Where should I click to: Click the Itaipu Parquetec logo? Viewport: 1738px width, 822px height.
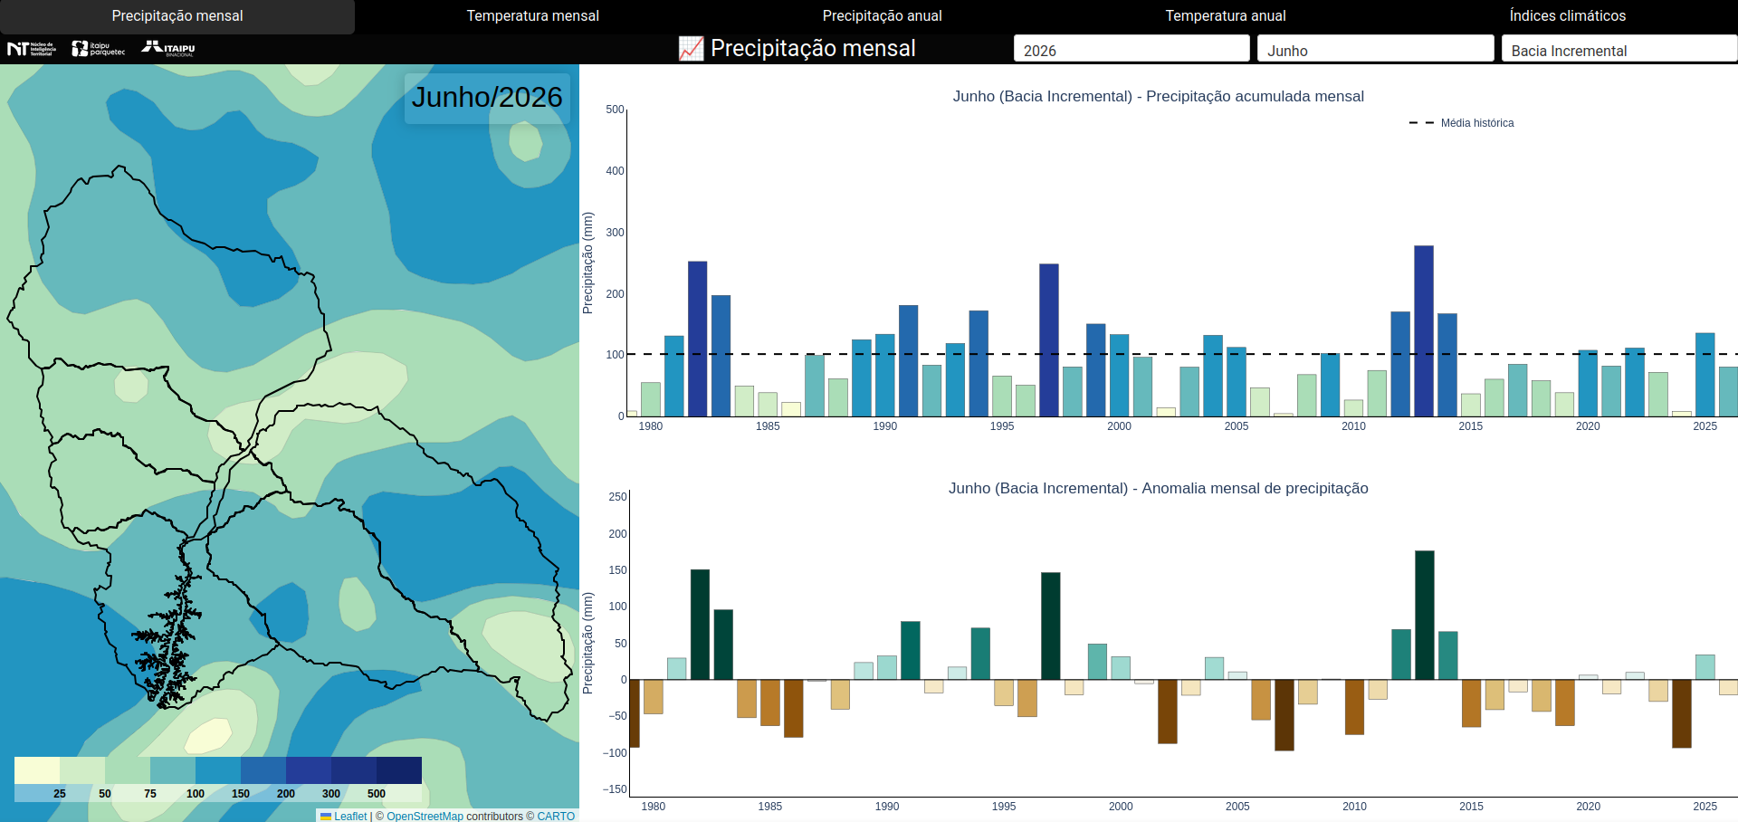(x=99, y=49)
